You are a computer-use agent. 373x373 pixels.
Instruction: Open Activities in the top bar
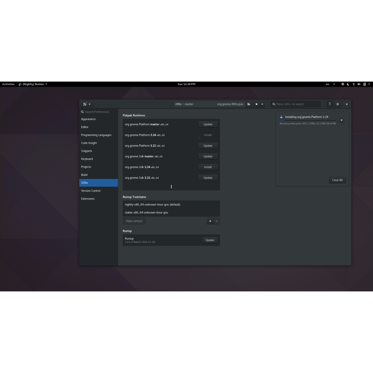(8, 84)
